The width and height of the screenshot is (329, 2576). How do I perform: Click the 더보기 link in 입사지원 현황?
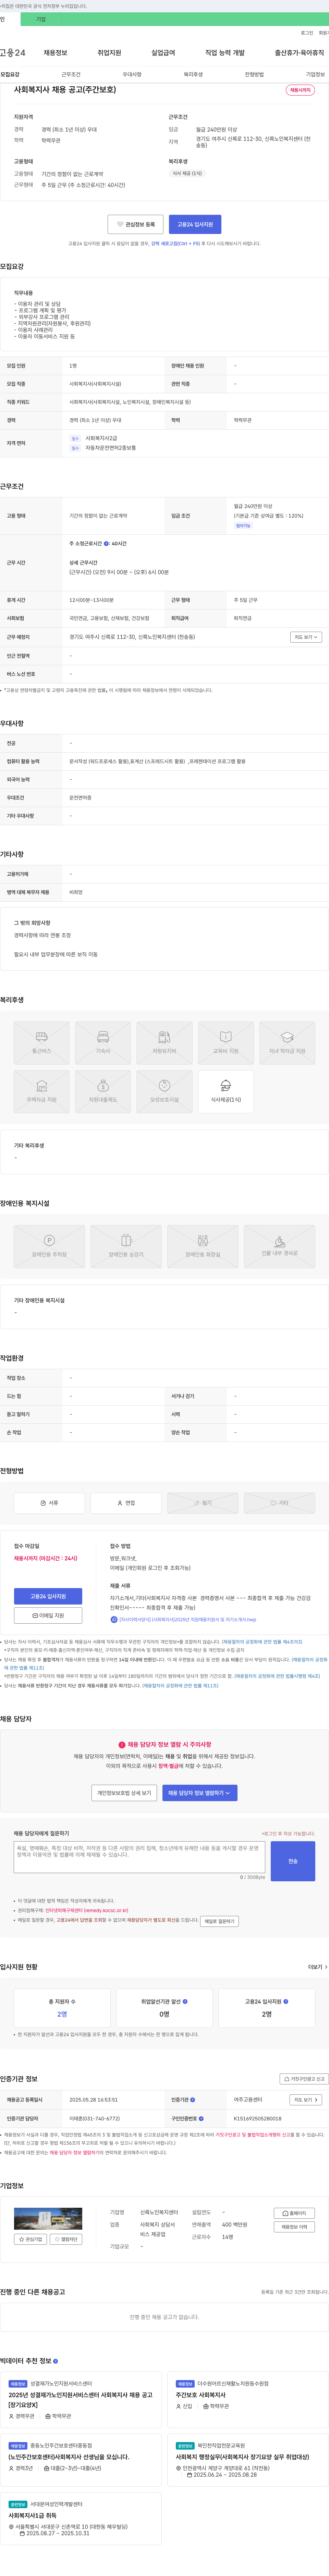[x=317, y=1967]
